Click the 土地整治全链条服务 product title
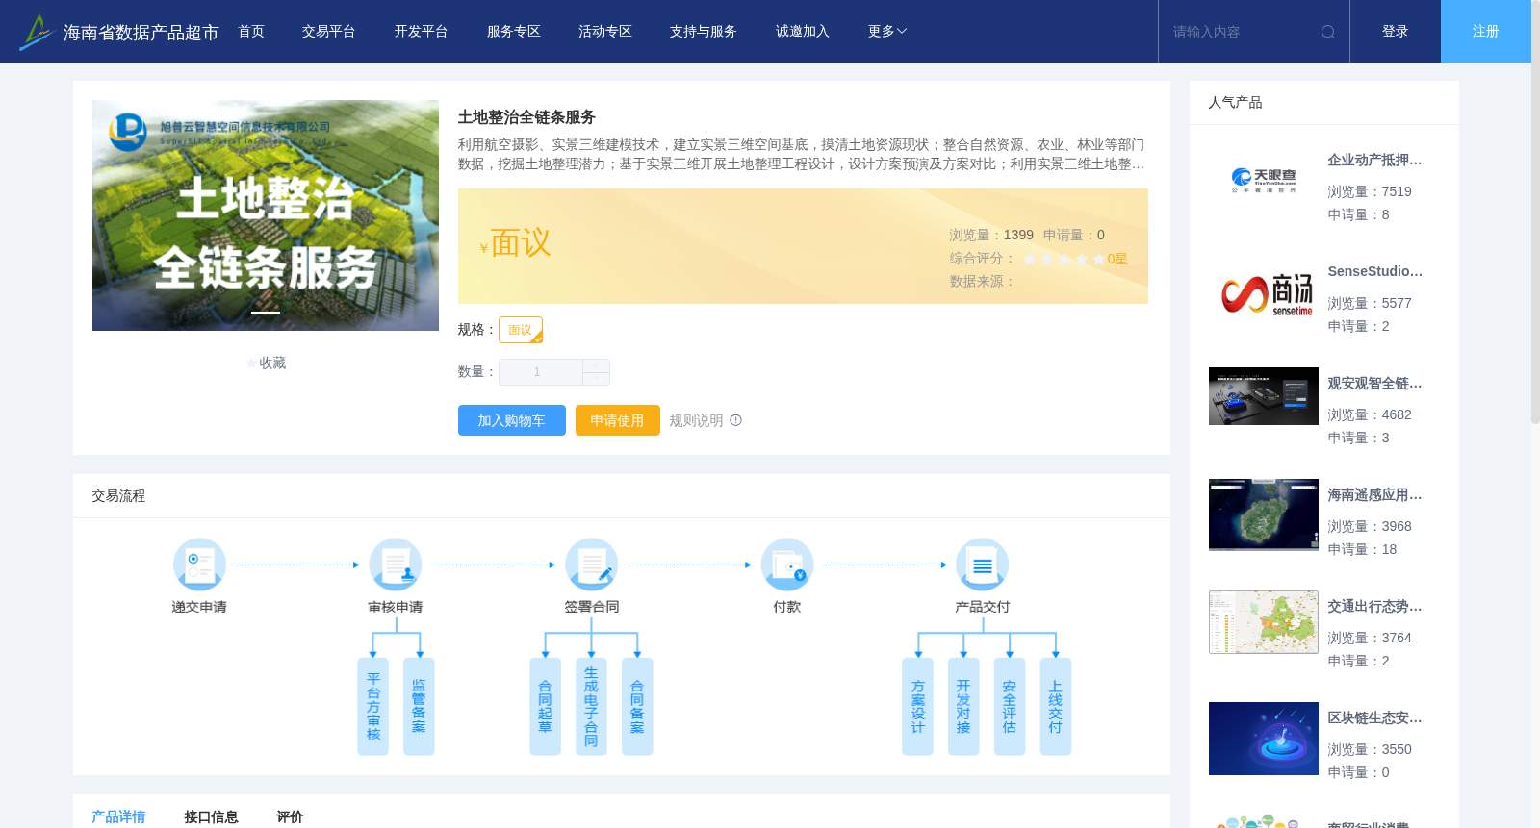This screenshot has height=828, width=1540. tap(526, 117)
